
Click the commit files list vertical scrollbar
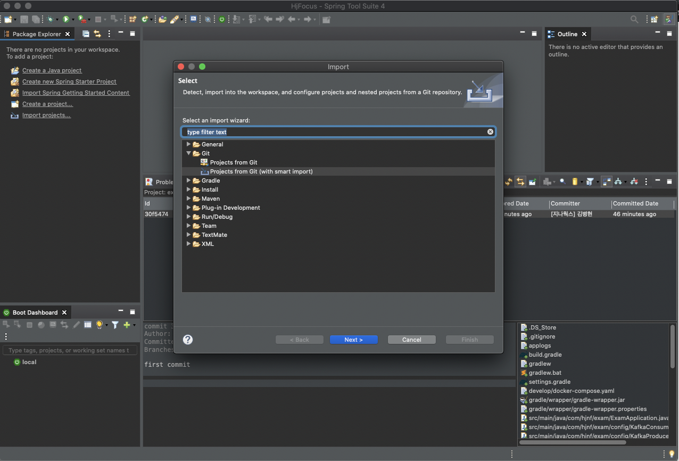[673, 346]
